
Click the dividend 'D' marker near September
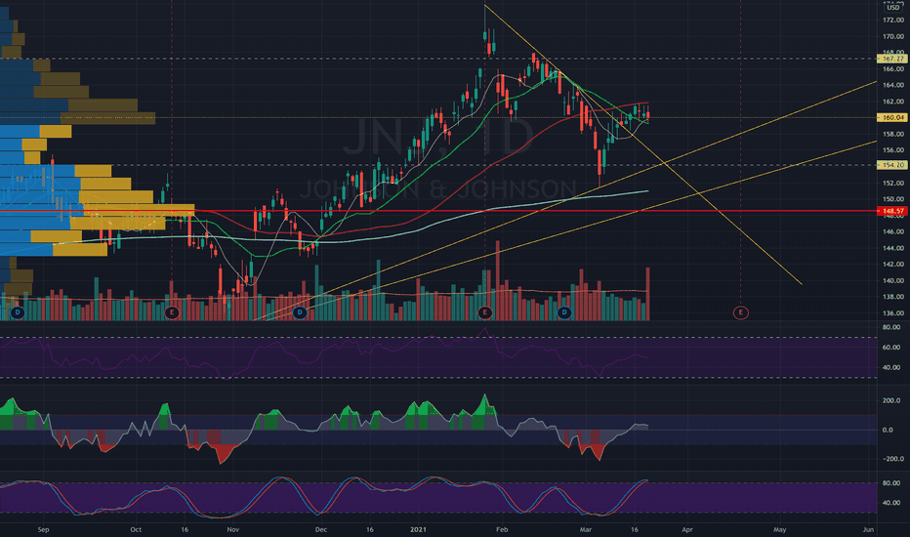pos(18,312)
